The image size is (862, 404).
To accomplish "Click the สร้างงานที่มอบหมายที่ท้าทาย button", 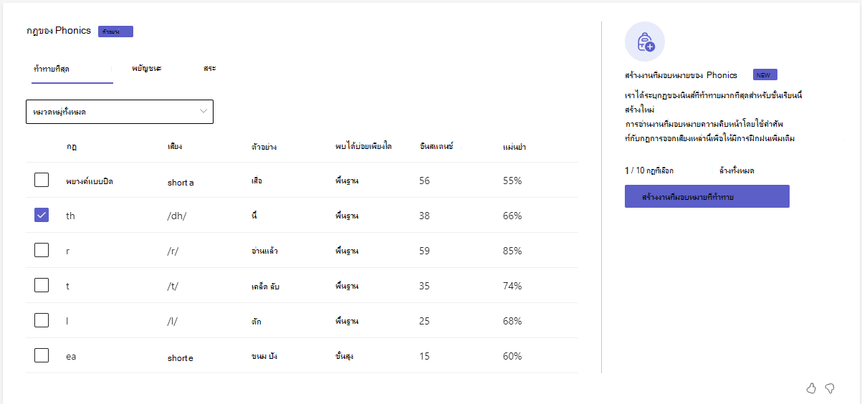I will pos(707,196).
